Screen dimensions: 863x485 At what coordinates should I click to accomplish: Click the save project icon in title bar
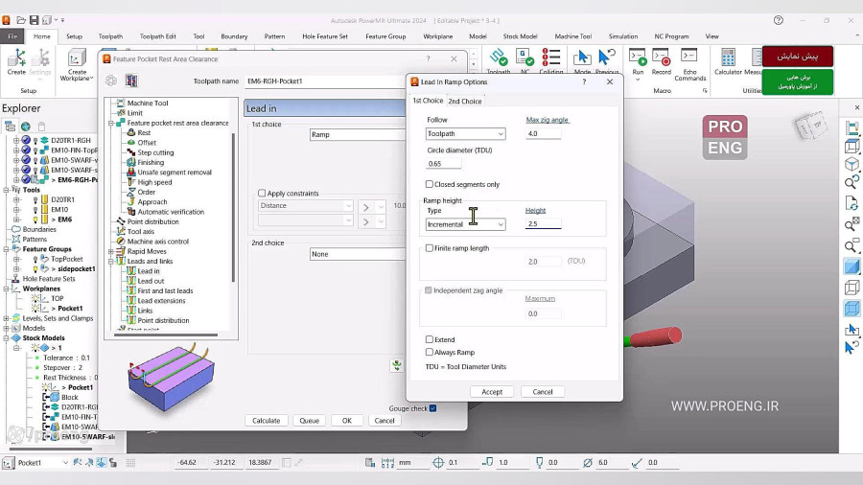pos(34,20)
